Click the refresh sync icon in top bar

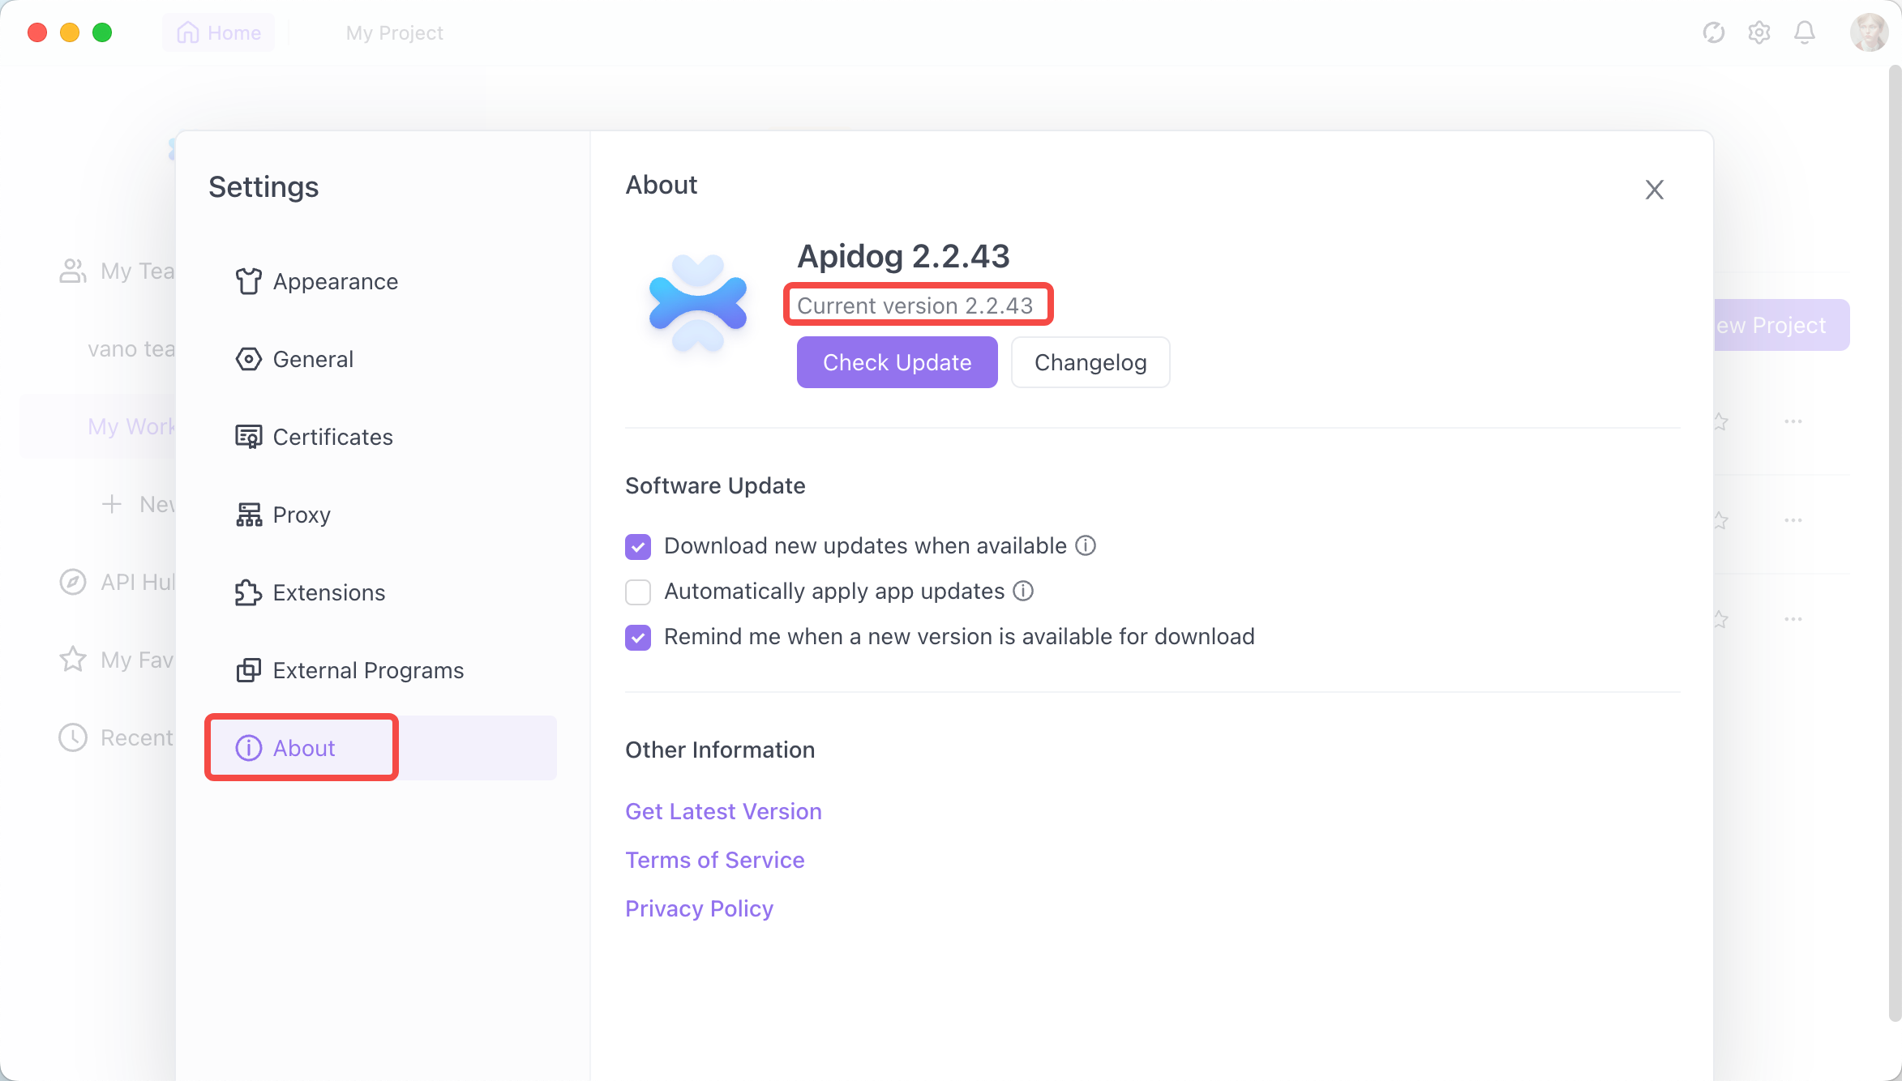click(1713, 32)
